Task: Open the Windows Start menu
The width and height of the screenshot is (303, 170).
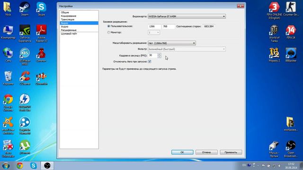Action: click(6, 166)
